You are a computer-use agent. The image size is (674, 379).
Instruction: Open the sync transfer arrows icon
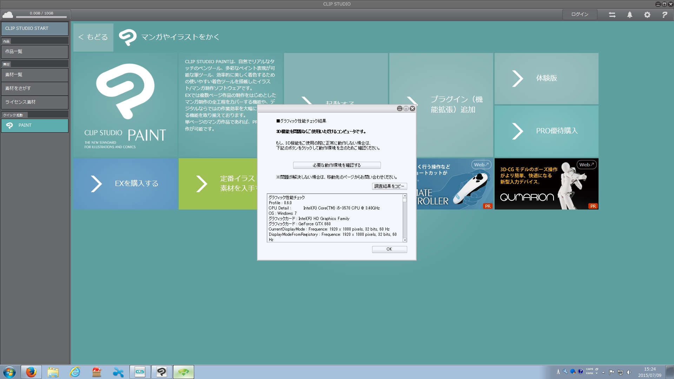pyautogui.click(x=612, y=15)
